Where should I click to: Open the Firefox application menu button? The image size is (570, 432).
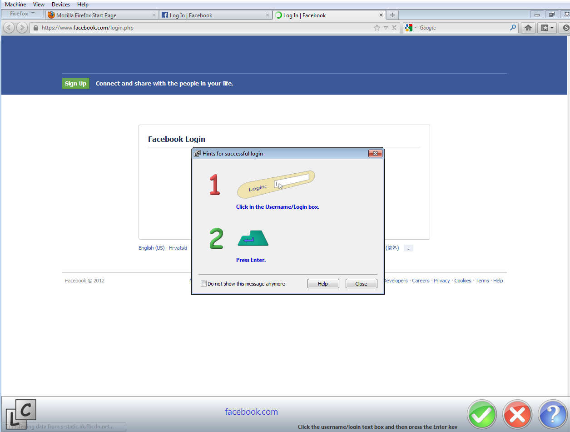(x=22, y=14)
